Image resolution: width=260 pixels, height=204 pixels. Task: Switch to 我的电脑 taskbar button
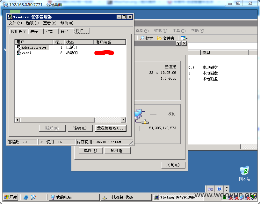(x=74, y=197)
